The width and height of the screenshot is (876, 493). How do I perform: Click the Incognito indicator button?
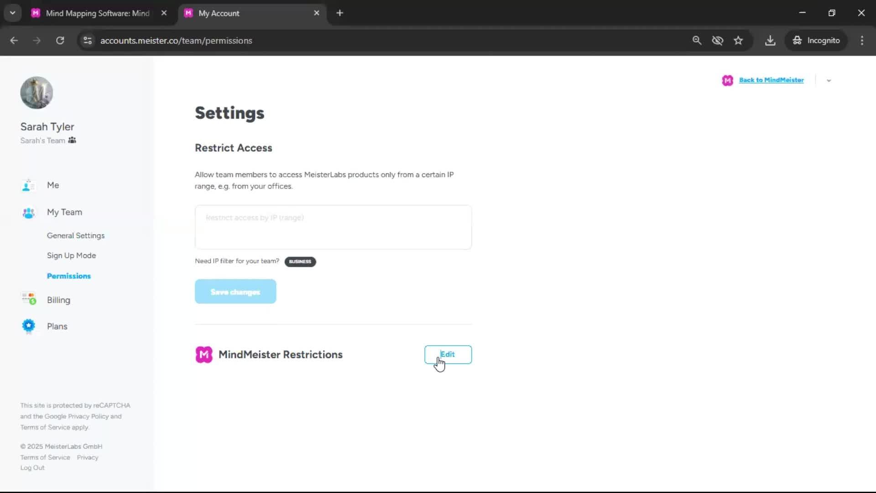coord(816,41)
